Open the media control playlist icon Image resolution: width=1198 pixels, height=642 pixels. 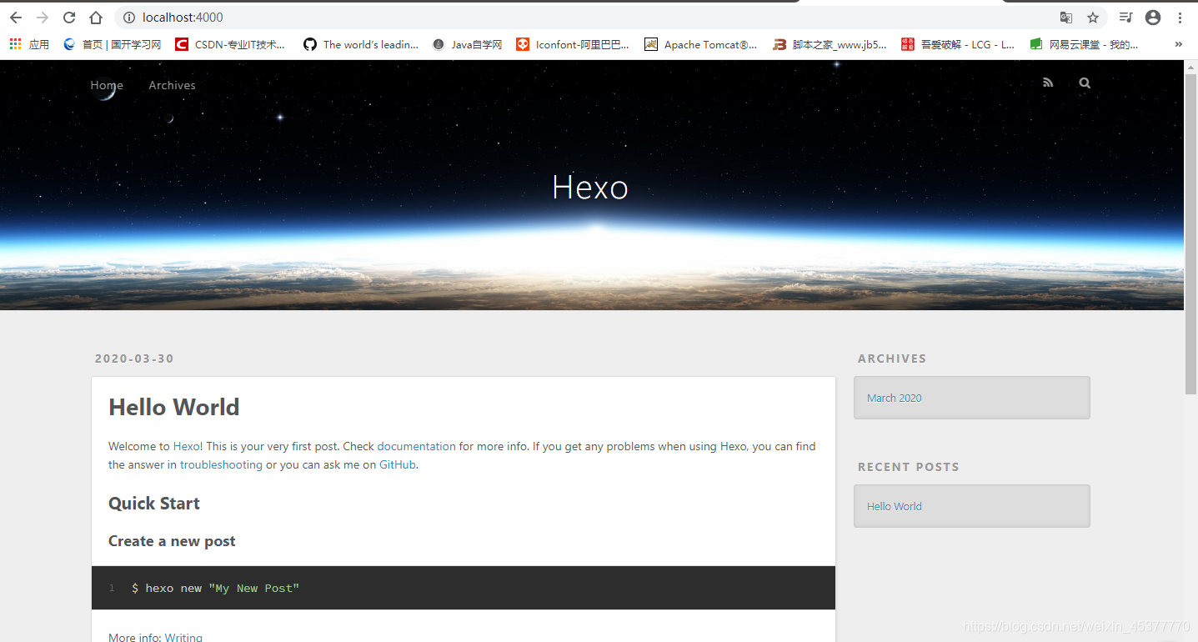point(1125,18)
